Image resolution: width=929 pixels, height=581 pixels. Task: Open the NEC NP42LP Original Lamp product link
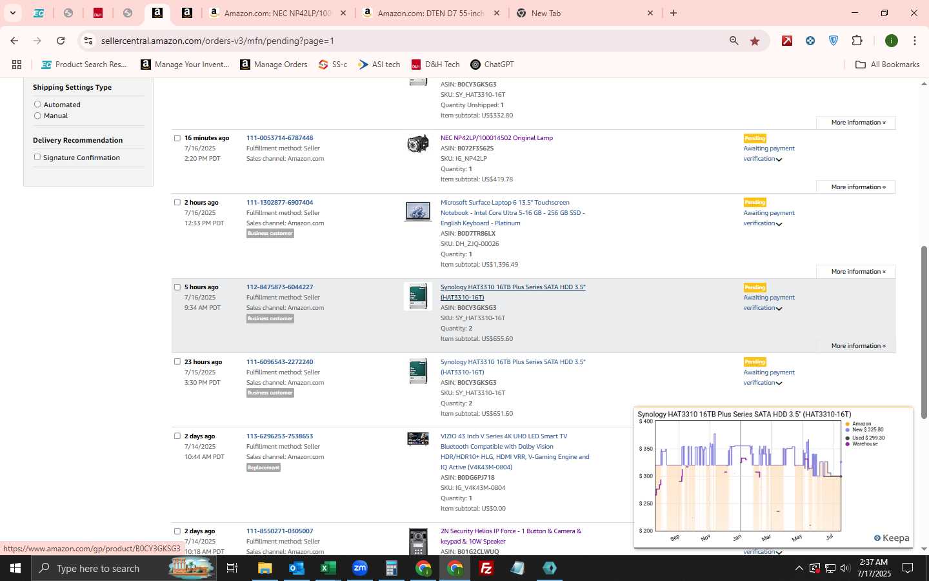point(496,138)
